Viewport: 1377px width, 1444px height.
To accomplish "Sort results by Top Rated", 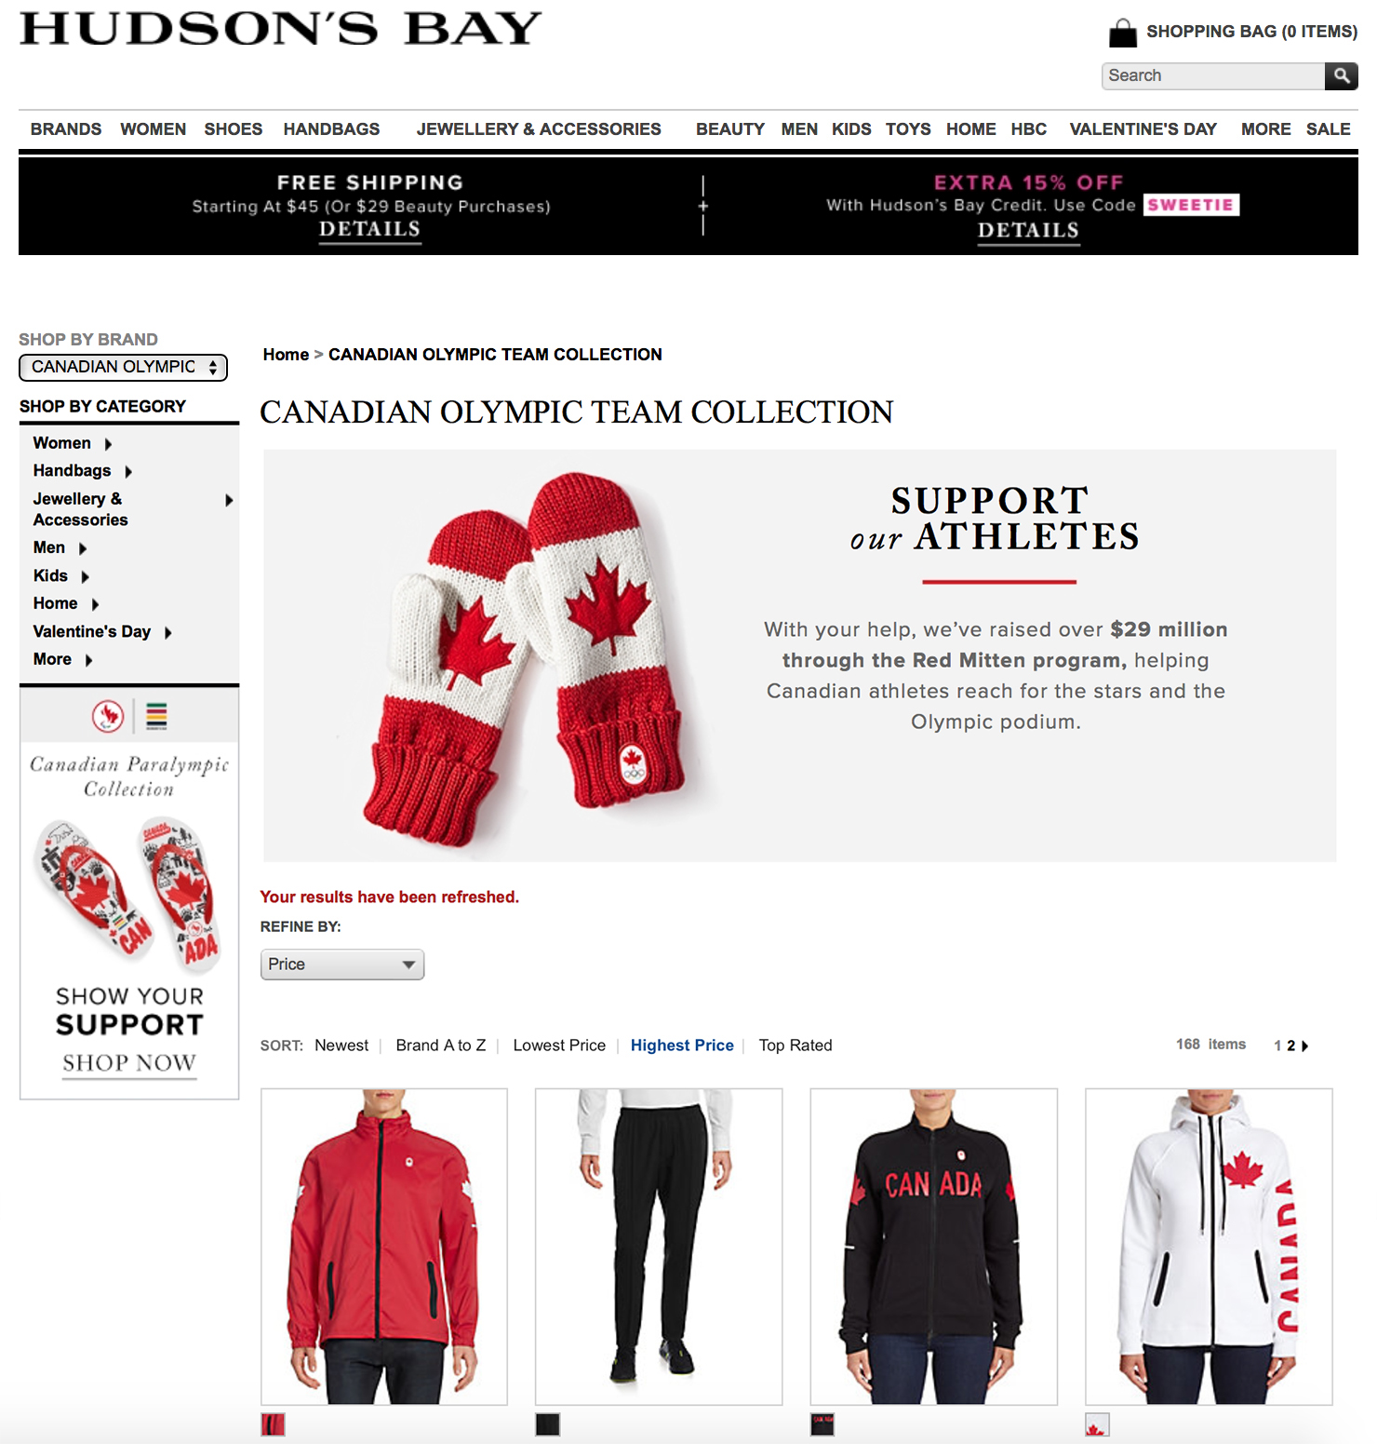I will coord(795,1046).
